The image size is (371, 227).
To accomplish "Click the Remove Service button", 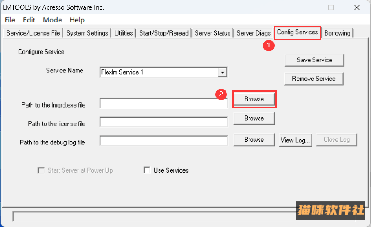I will 314,79.
